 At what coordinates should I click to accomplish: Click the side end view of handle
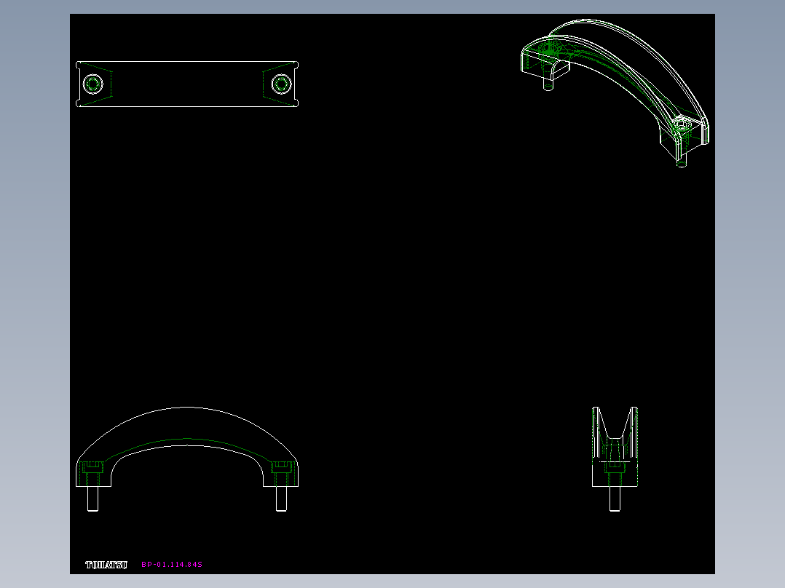615,459
